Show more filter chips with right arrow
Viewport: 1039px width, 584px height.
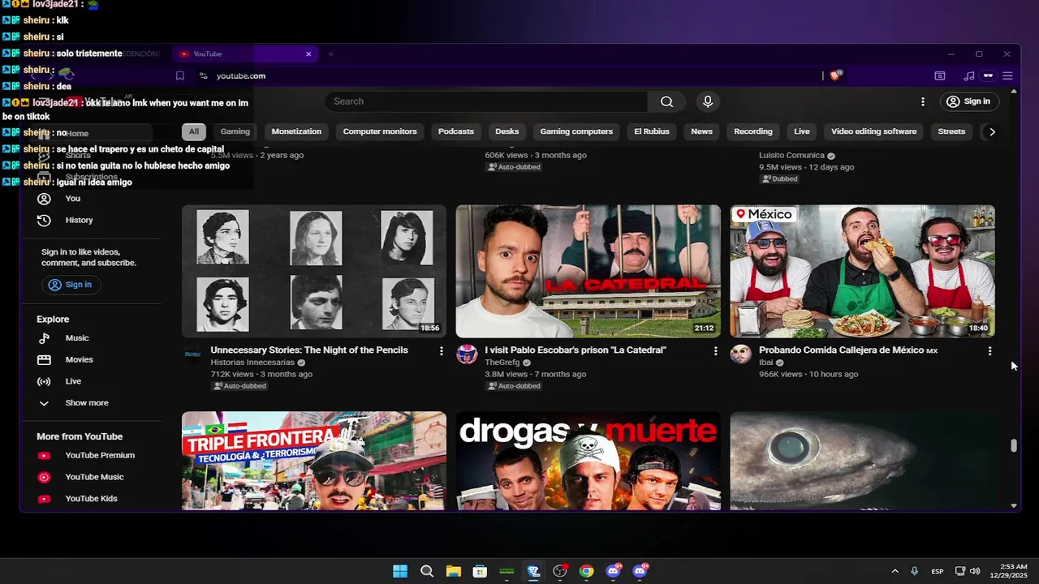click(992, 131)
